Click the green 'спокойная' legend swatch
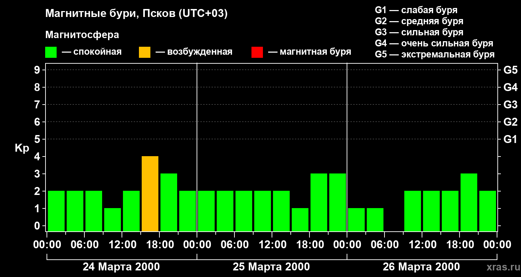The height and width of the screenshot is (277, 521). pos(51,52)
